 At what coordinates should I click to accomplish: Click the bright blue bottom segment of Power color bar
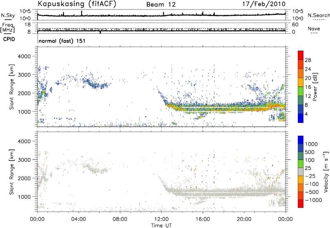(x=301, y=118)
